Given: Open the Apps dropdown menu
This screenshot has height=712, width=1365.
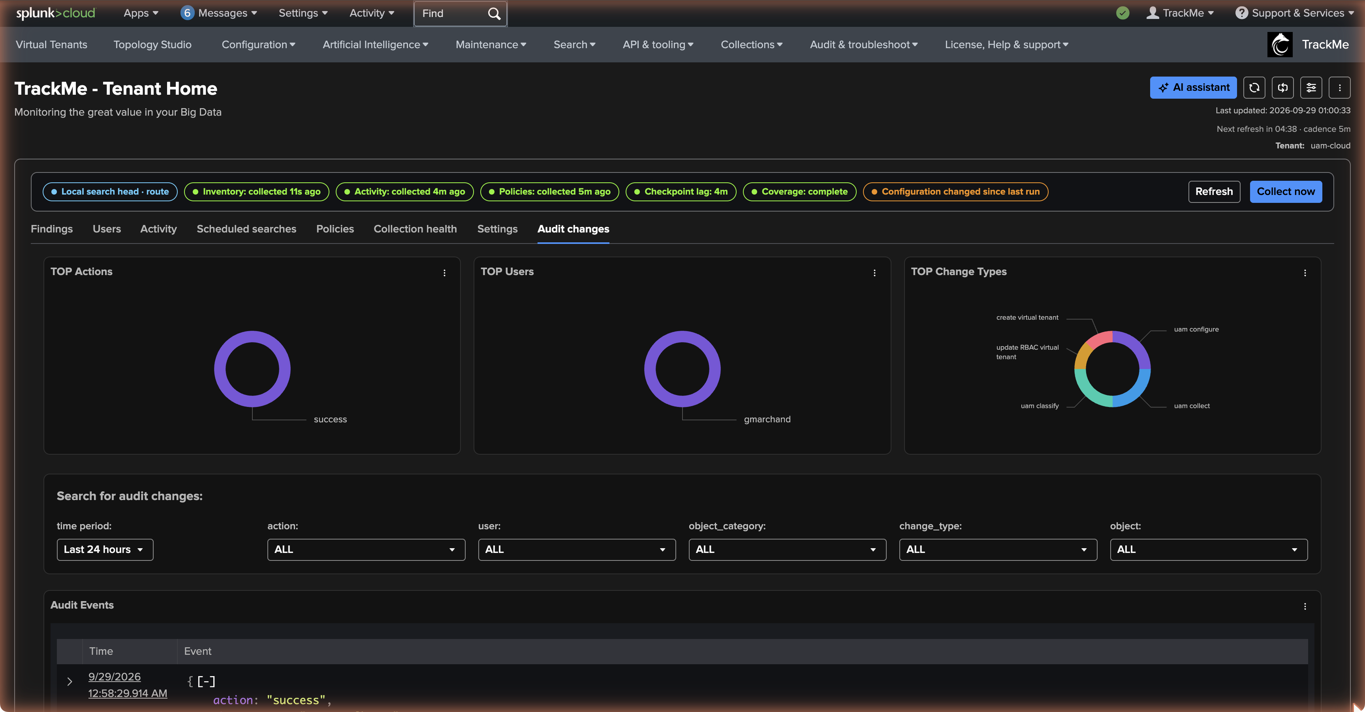Looking at the screenshot, I should (141, 13).
